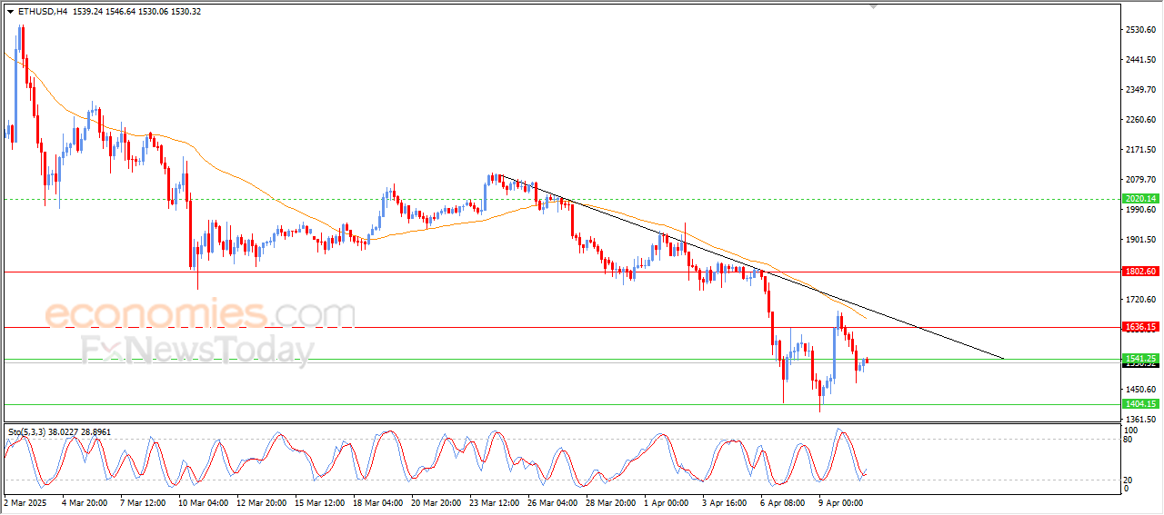
Task: Open the chart menu triangle beside ETHUSD,H4
Action: [10, 12]
